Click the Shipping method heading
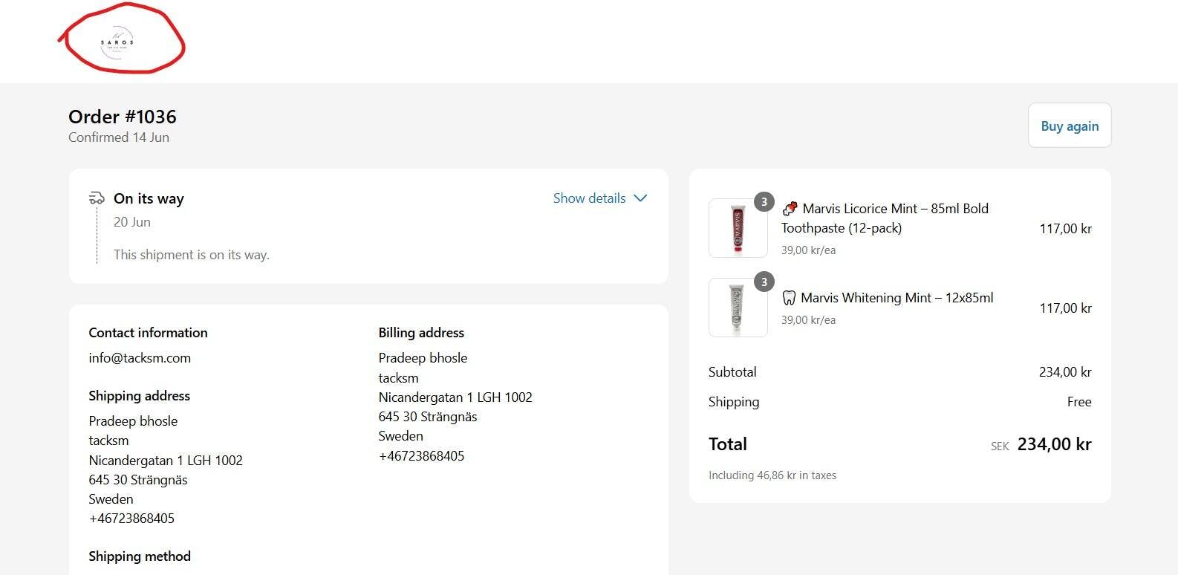 pyautogui.click(x=140, y=556)
